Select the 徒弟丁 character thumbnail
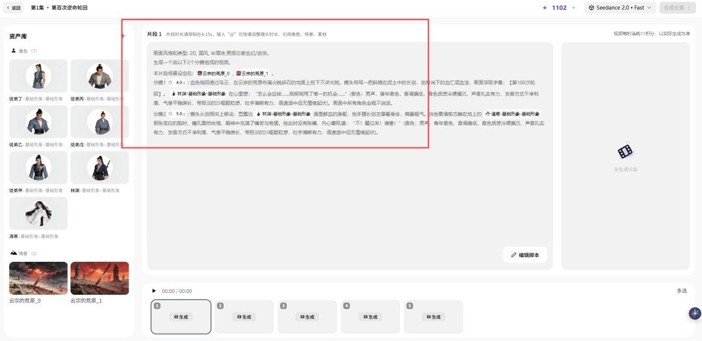 tap(38, 76)
